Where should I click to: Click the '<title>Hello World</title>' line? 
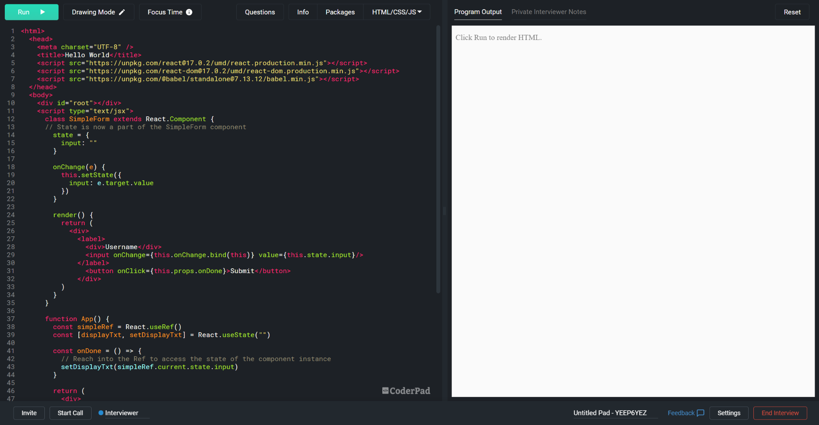pyautogui.click(x=89, y=55)
